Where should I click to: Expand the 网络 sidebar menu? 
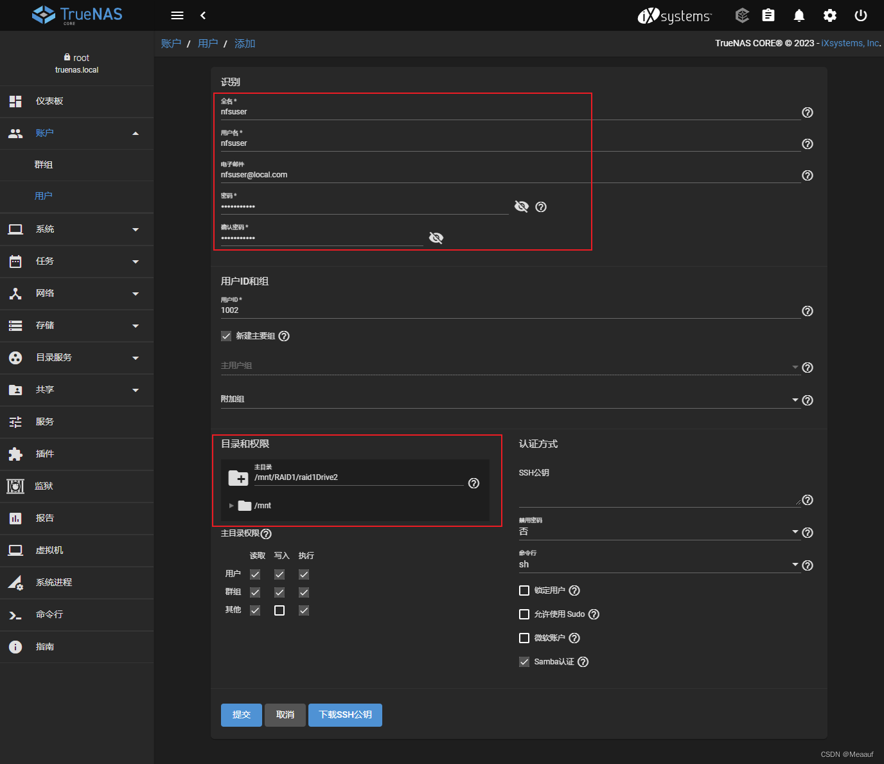[x=77, y=294]
